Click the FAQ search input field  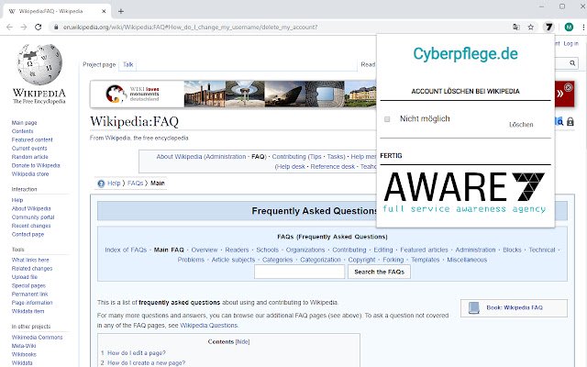(x=300, y=272)
